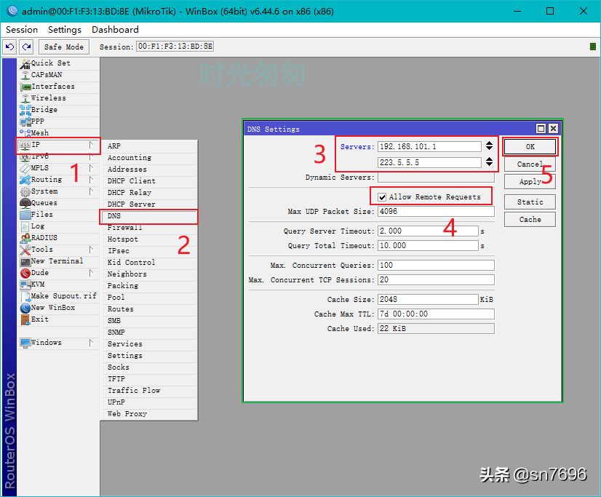
Task: Click the Session address field
Action: (x=175, y=47)
